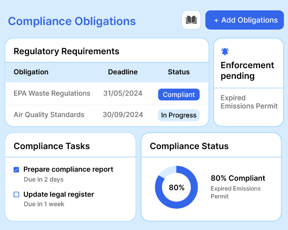Select the In Progress status badge

tap(179, 115)
